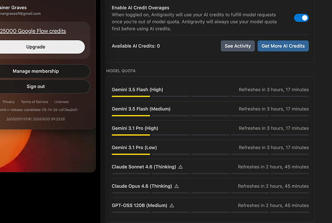This screenshot has width=332, height=223.
Task: Click refresh time for GPT-OSS 120B (Medium)
Action: point(273,205)
